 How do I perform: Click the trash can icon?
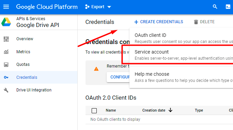tap(196, 22)
